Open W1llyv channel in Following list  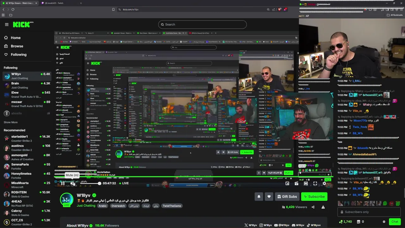[x=27, y=76]
